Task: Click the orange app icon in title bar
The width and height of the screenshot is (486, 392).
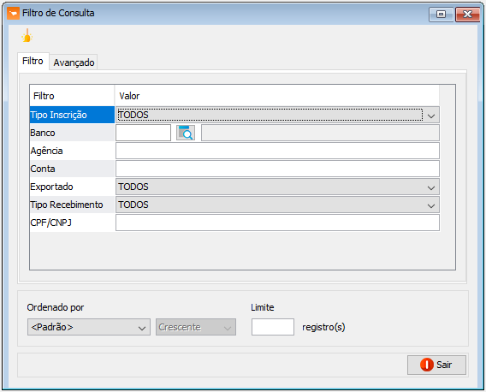Action: point(13,14)
